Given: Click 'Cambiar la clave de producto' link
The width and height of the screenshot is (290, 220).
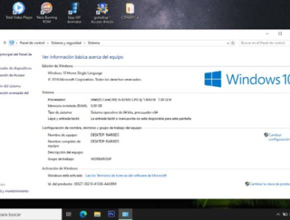Looking at the screenshot, I should tap(267, 184).
